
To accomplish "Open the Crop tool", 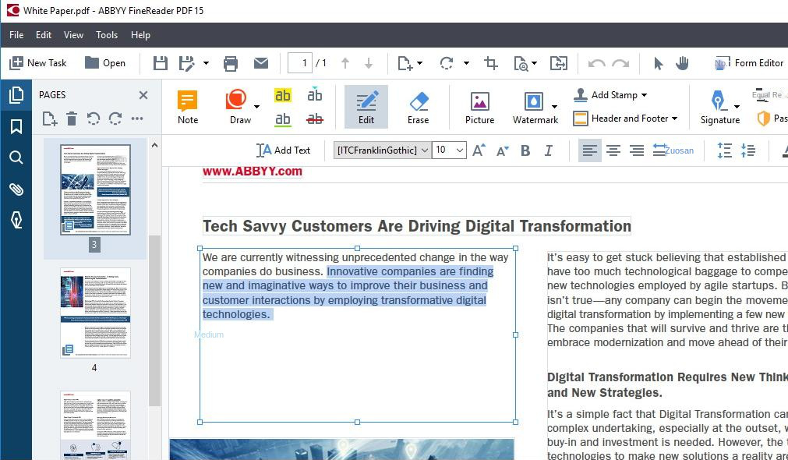I will 490,63.
